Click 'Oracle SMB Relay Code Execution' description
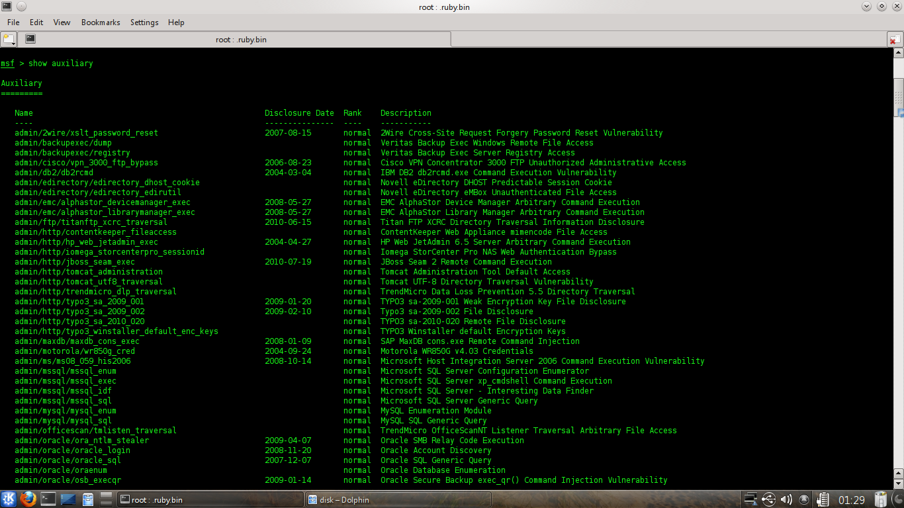Viewport: 904px width, 508px height. coord(452,441)
